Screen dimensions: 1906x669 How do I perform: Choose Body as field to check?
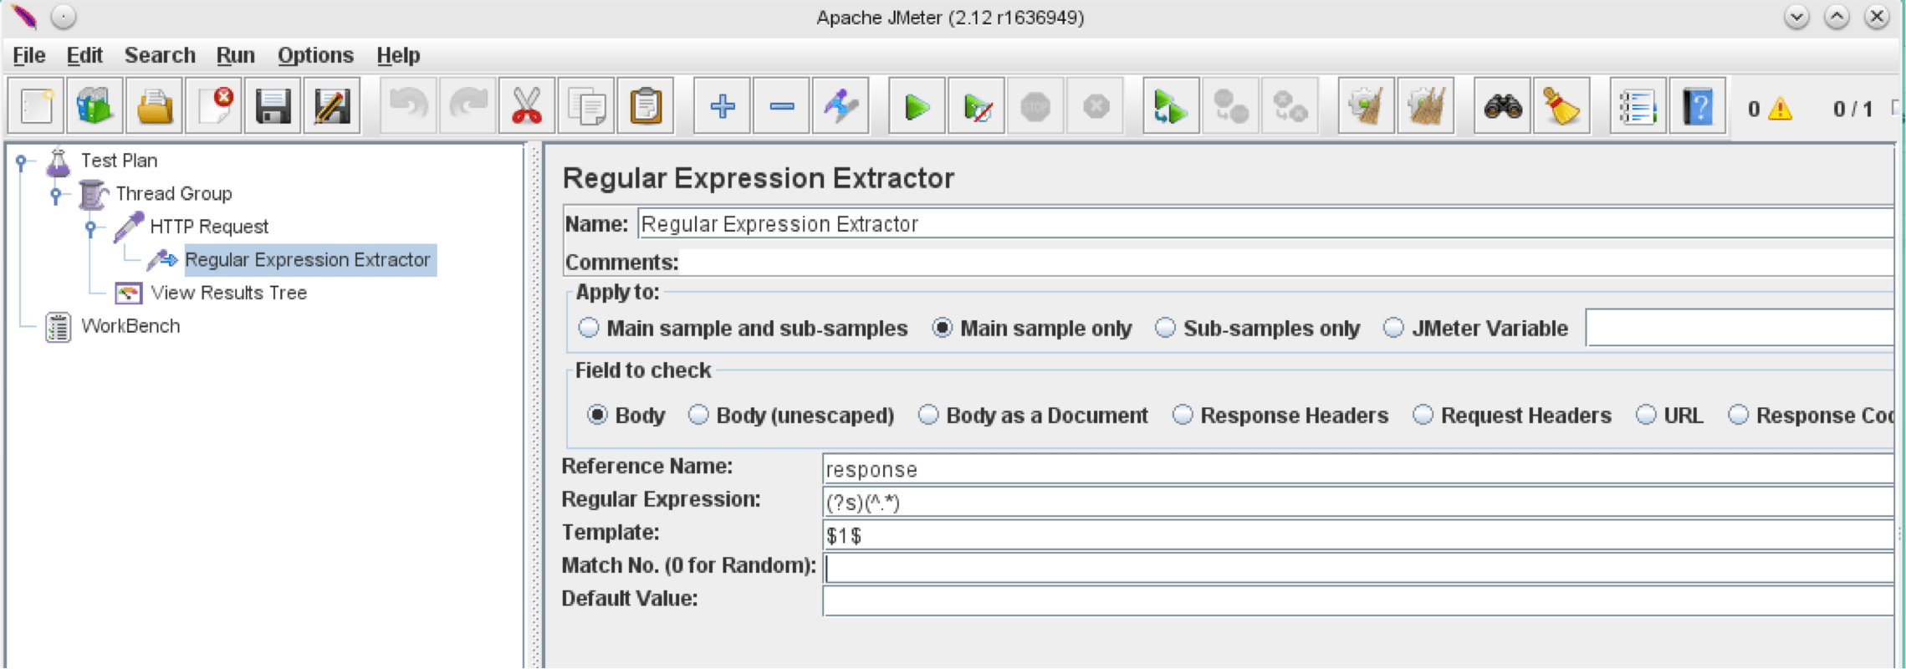point(597,415)
